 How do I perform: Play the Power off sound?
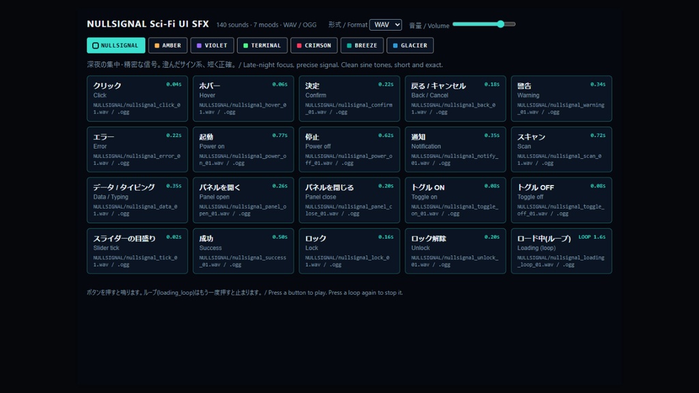[349, 149]
